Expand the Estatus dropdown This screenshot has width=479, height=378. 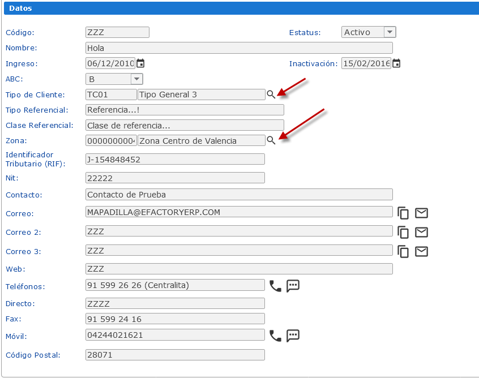390,32
